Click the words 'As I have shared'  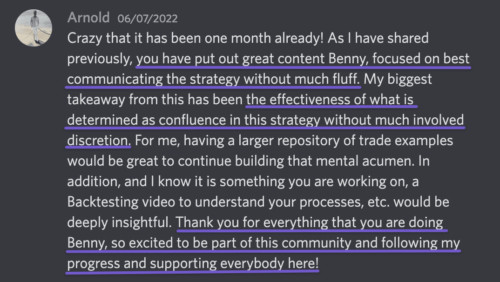[x=378, y=38]
